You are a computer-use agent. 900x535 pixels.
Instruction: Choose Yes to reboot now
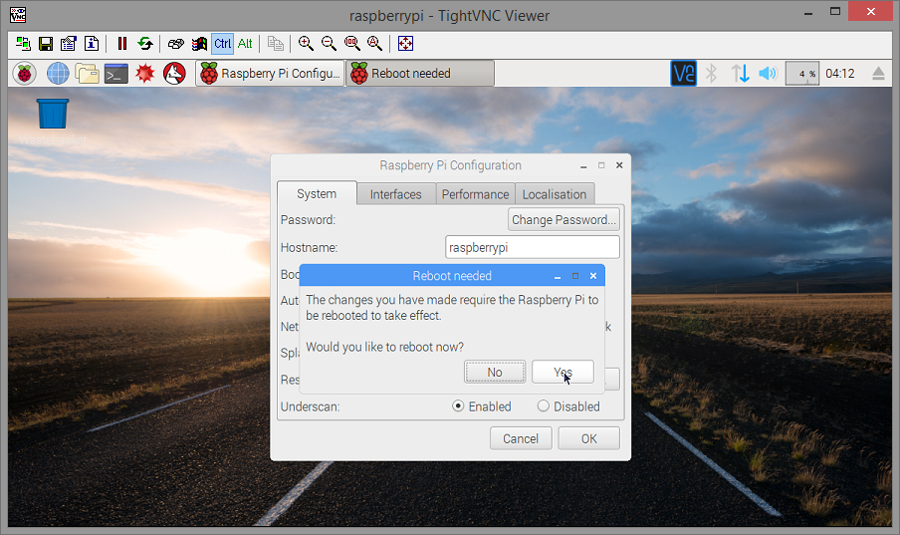pos(563,373)
